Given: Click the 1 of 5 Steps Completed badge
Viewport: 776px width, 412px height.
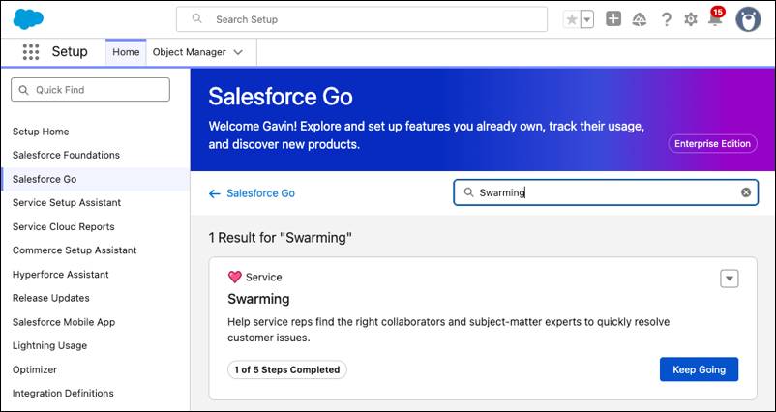Looking at the screenshot, I should click(287, 369).
